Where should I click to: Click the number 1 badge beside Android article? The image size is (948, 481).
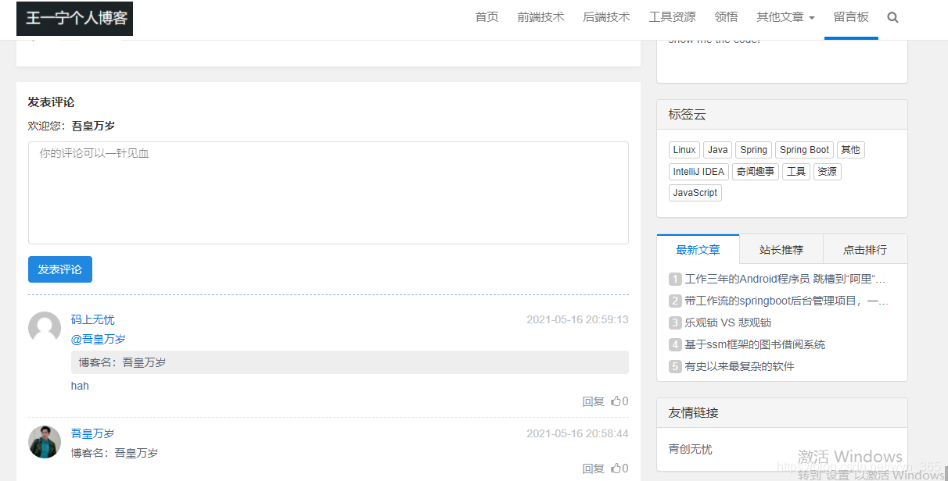pyautogui.click(x=674, y=279)
